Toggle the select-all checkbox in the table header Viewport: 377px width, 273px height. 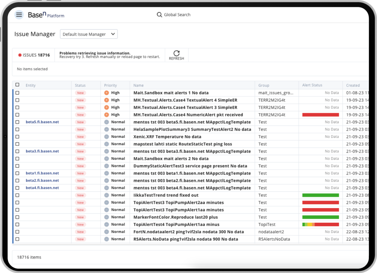point(17,85)
